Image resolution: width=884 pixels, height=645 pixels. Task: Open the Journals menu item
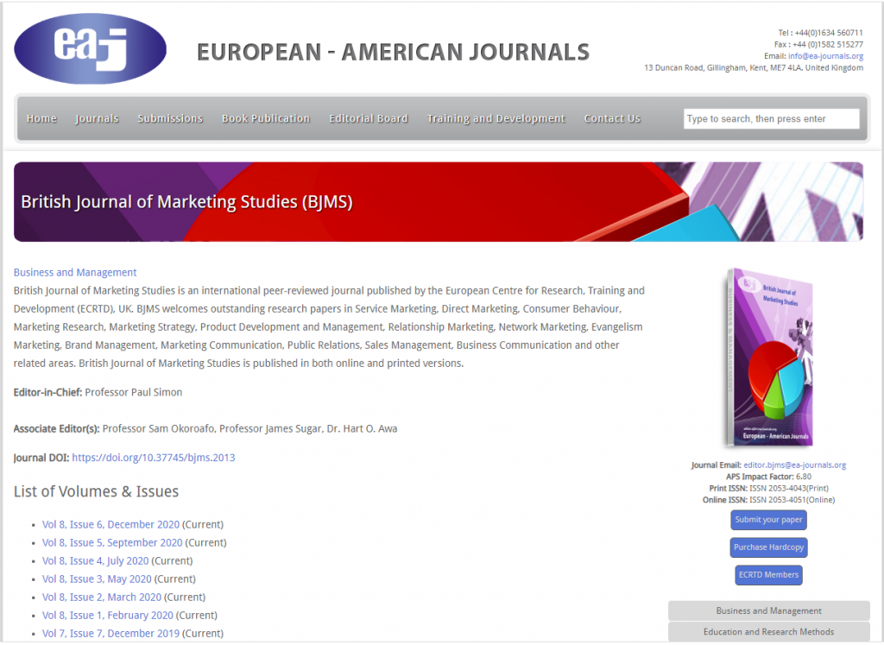coord(97,118)
